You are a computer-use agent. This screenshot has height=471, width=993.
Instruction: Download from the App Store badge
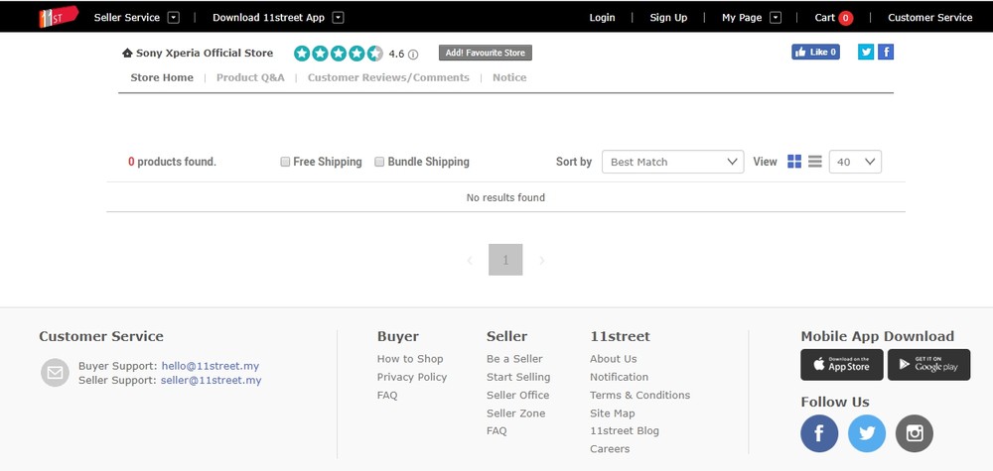(841, 365)
